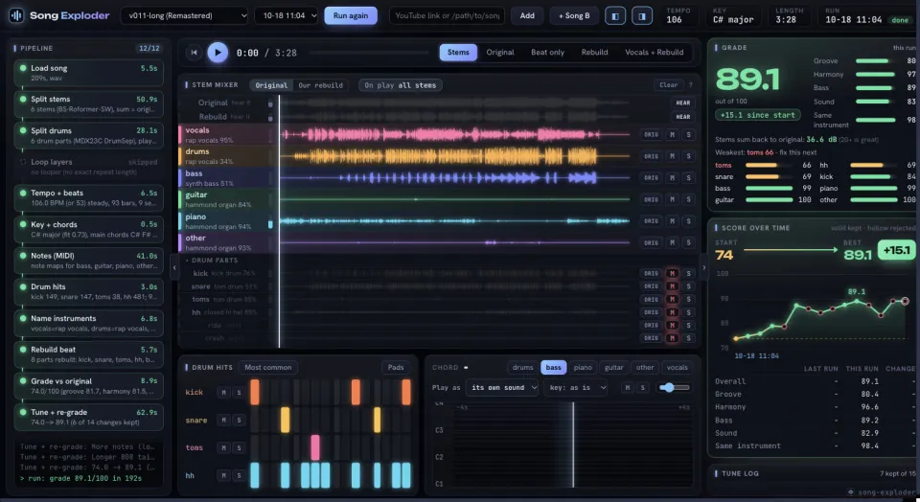Solo the vocals stem
The width and height of the screenshot is (920, 502).
(689, 135)
